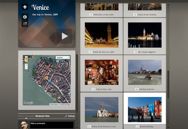Open comment Settings link

[70, 116]
